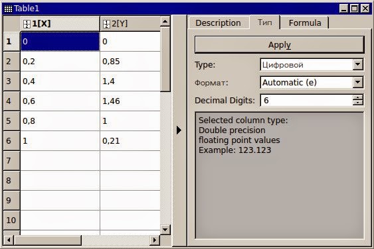Select row header 7
Image resolution: width=374 pixels, height=249 pixels.
[12, 161]
